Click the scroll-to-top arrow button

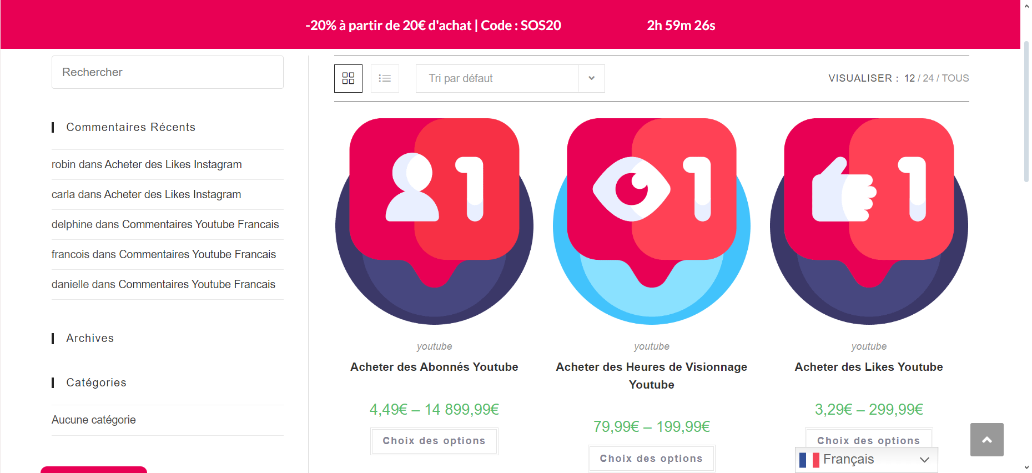(x=986, y=440)
